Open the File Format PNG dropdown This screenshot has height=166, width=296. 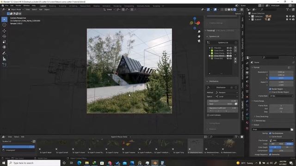(x=281, y=141)
